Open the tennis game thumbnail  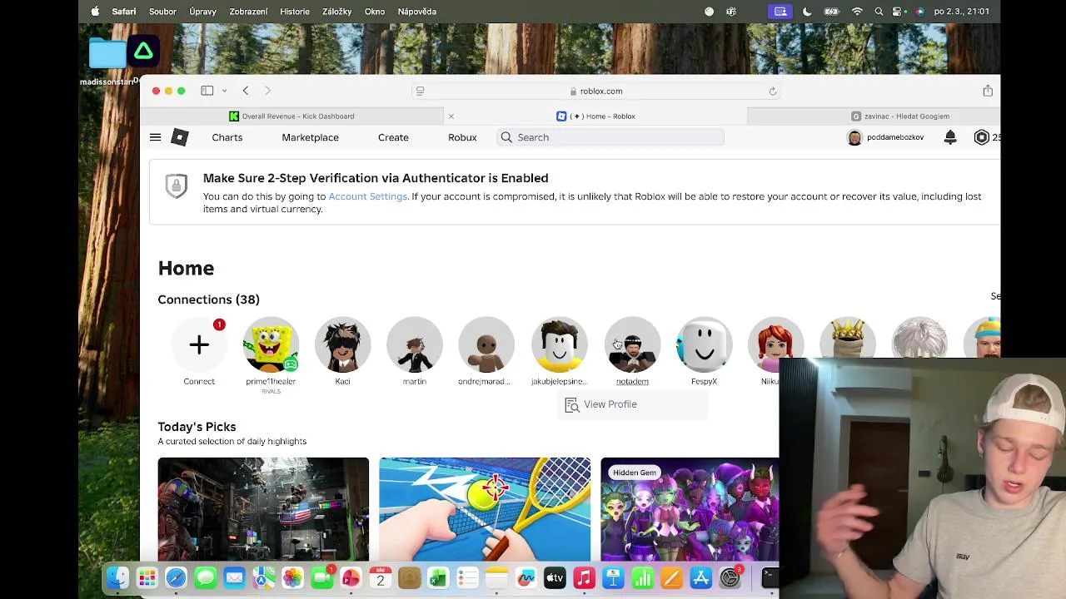(x=485, y=509)
